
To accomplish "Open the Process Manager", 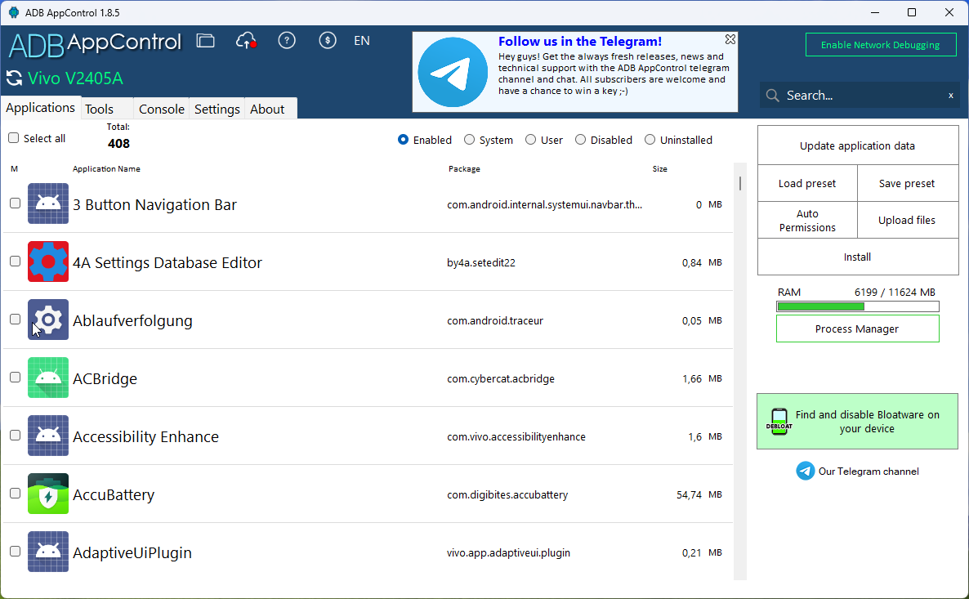I will click(857, 329).
